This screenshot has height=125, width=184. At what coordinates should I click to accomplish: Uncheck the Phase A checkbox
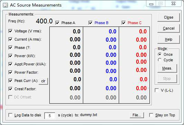[57, 23]
